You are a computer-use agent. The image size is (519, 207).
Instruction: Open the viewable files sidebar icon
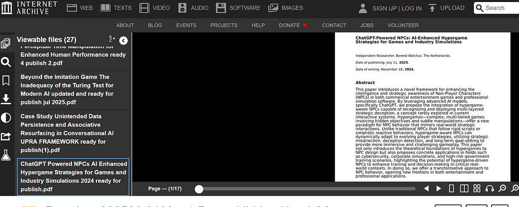(6, 44)
